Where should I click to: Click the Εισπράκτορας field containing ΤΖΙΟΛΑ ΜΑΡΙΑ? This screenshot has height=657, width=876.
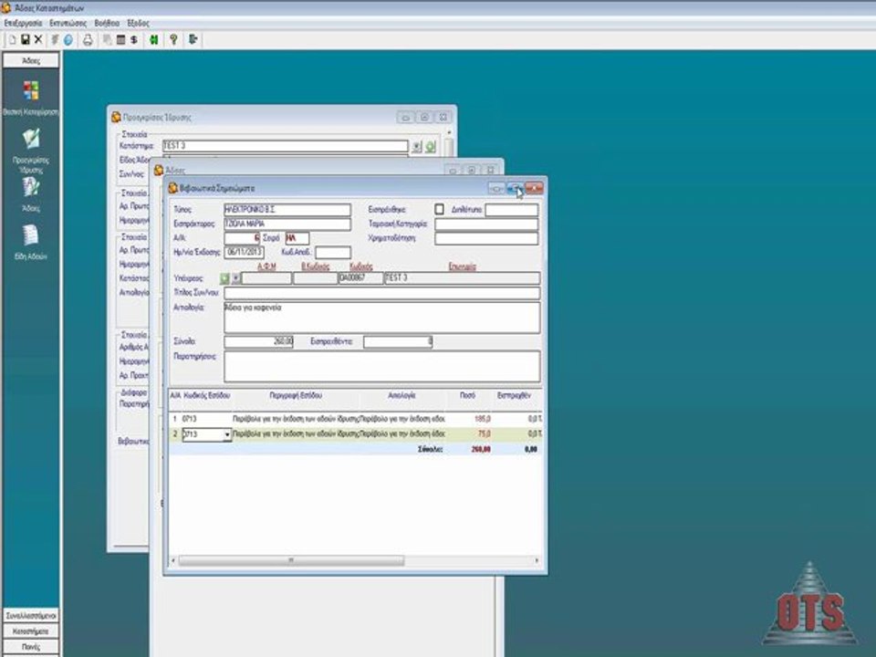pos(287,224)
